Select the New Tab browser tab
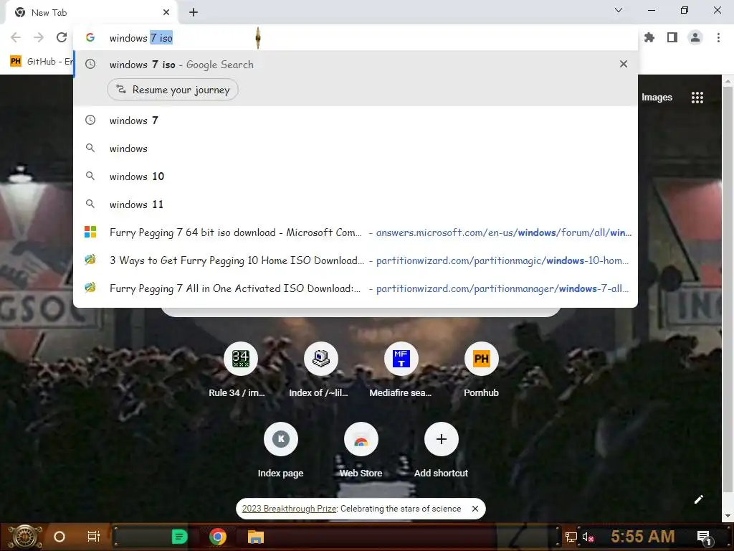 [x=91, y=13]
